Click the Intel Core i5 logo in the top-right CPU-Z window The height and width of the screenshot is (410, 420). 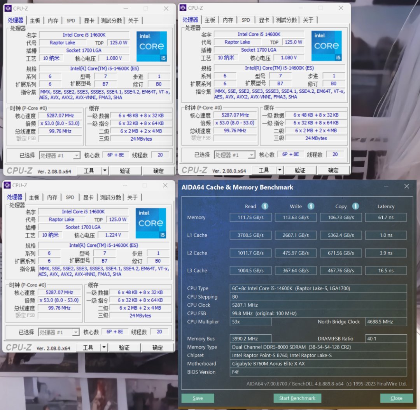click(327, 46)
